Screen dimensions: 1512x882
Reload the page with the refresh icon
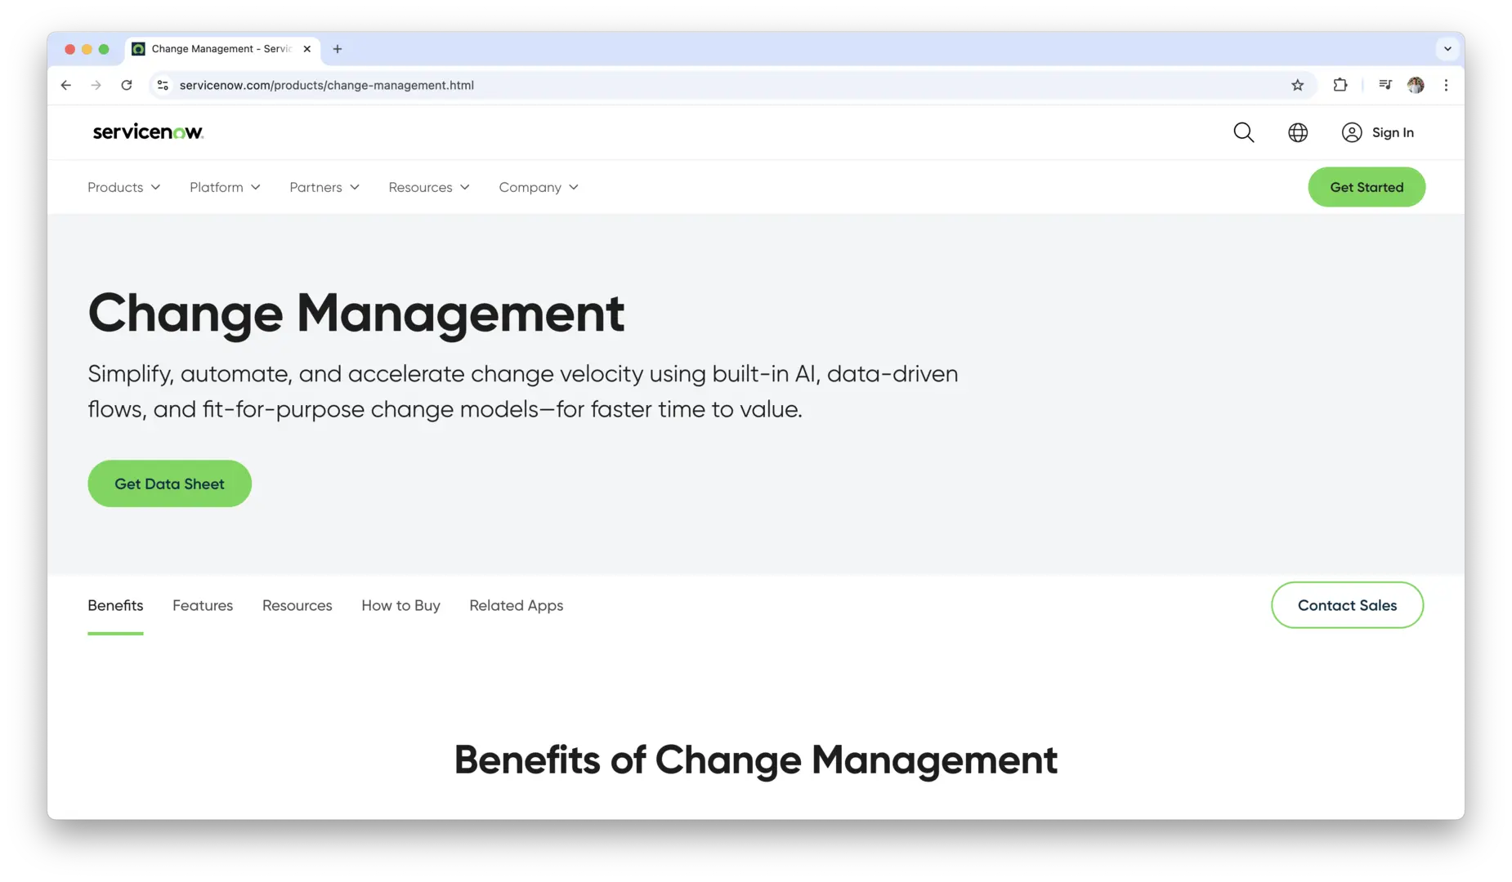click(127, 85)
